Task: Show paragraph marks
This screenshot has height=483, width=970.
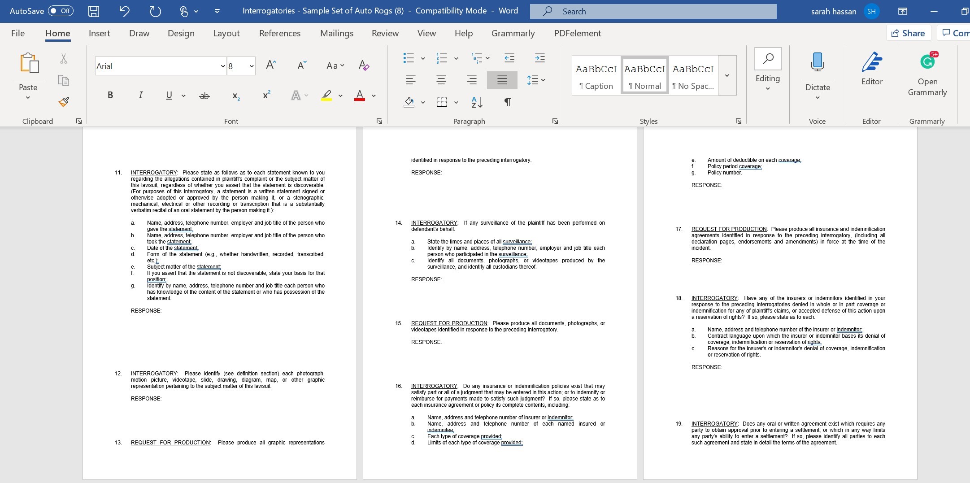Action: tap(507, 102)
